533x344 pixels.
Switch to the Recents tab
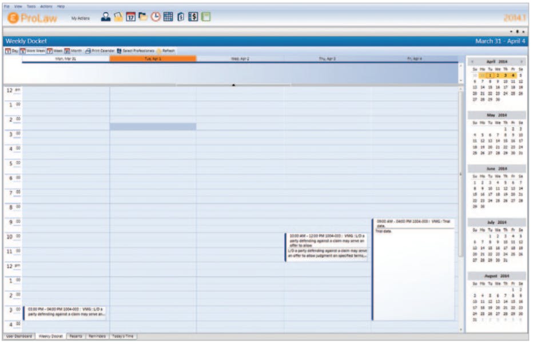point(76,336)
